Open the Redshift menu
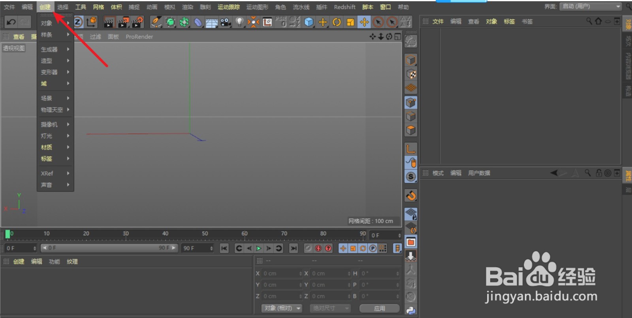 [344, 7]
